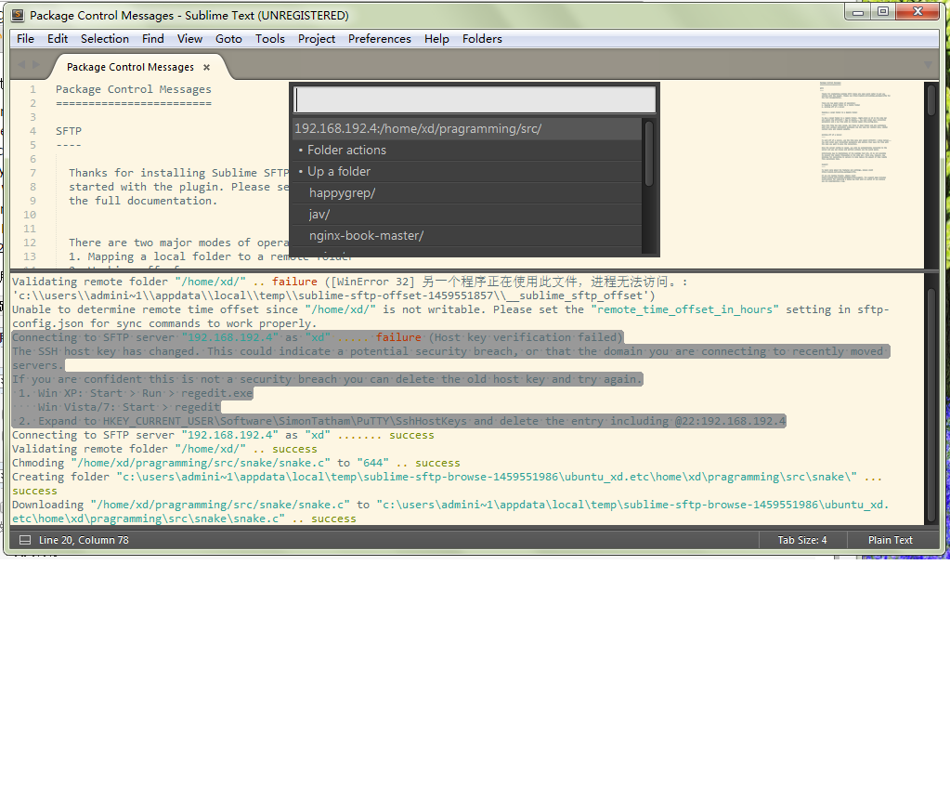
Task: Close the Sublime Text window
Action: click(917, 12)
